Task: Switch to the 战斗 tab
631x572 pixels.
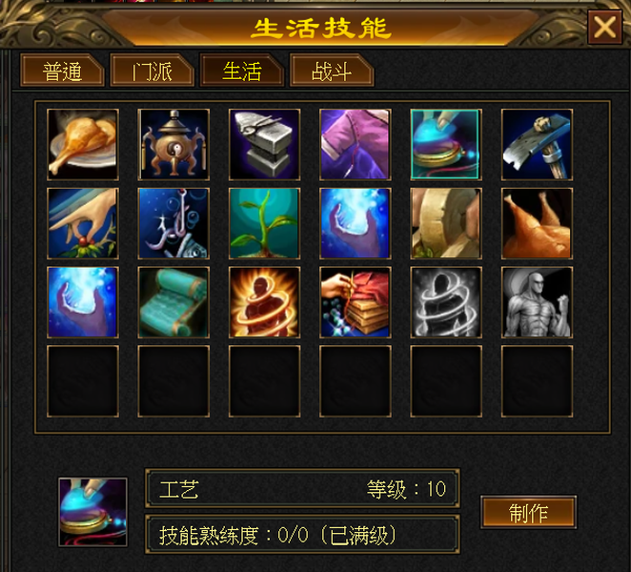Action: (332, 71)
